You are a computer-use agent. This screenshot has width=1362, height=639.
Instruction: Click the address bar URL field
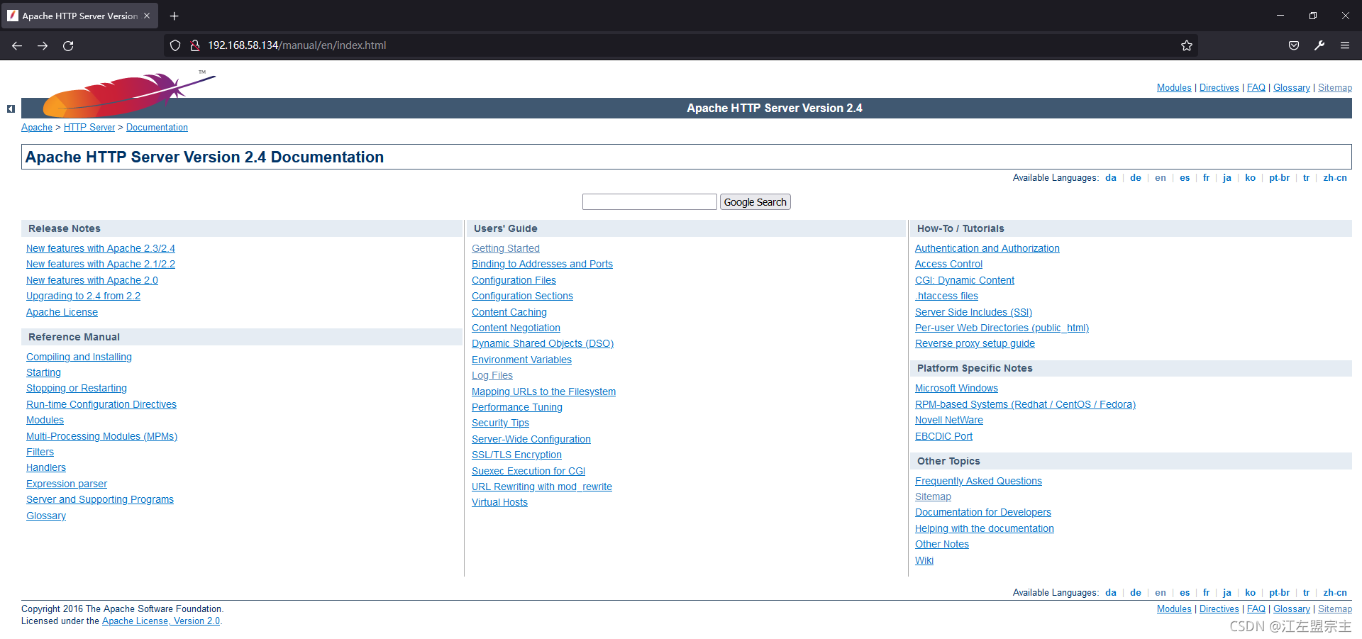tap(681, 45)
